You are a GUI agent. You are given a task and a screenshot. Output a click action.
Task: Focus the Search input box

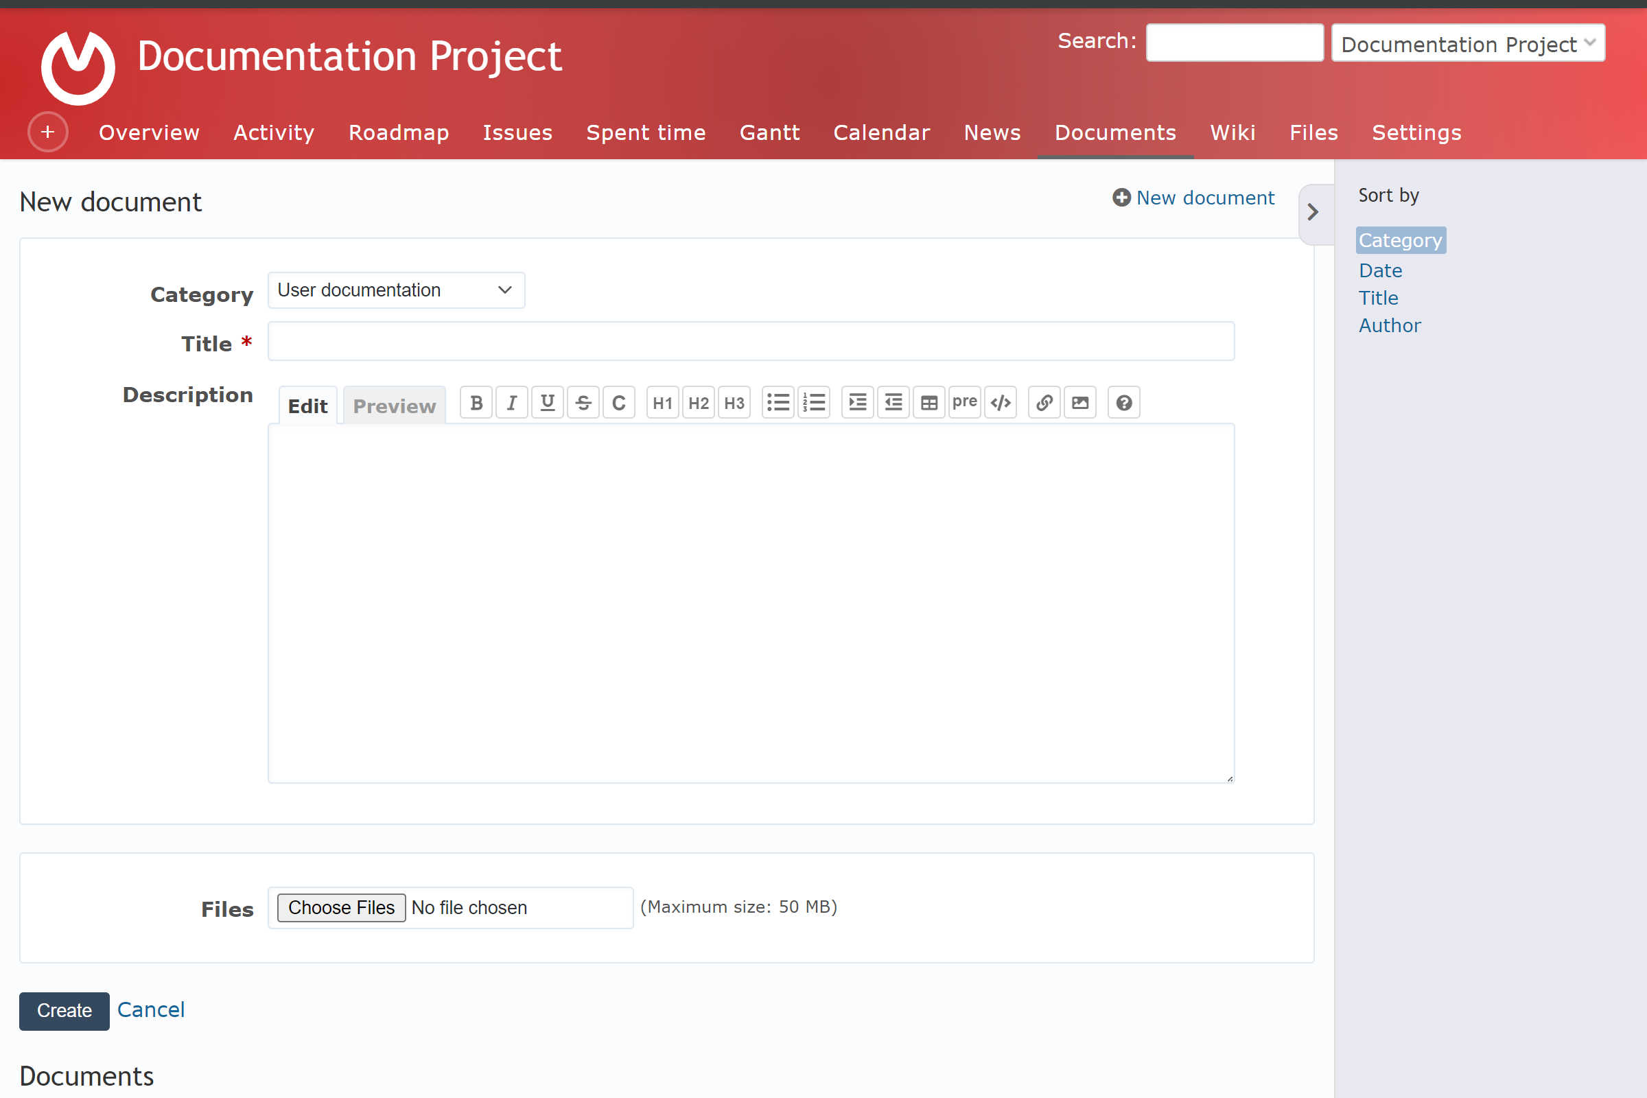tap(1235, 43)
